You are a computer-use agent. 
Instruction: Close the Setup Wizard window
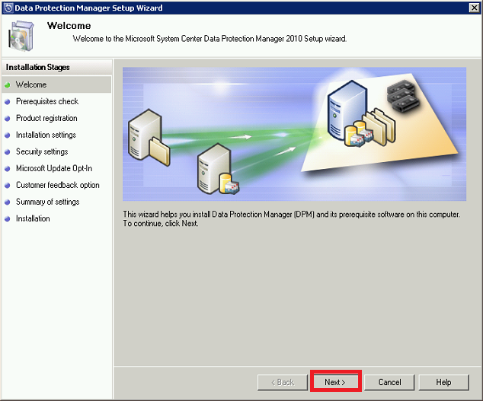(474, 7)
